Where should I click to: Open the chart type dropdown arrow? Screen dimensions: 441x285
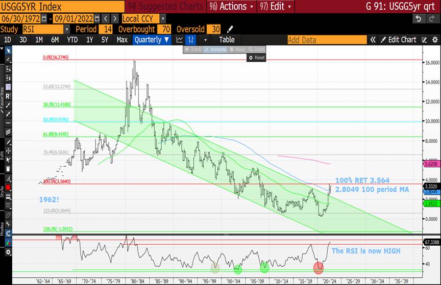205,40
